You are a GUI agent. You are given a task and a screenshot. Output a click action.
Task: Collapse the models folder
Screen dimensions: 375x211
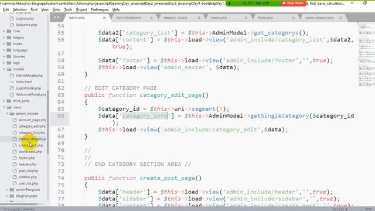click(x=4, y=69)
